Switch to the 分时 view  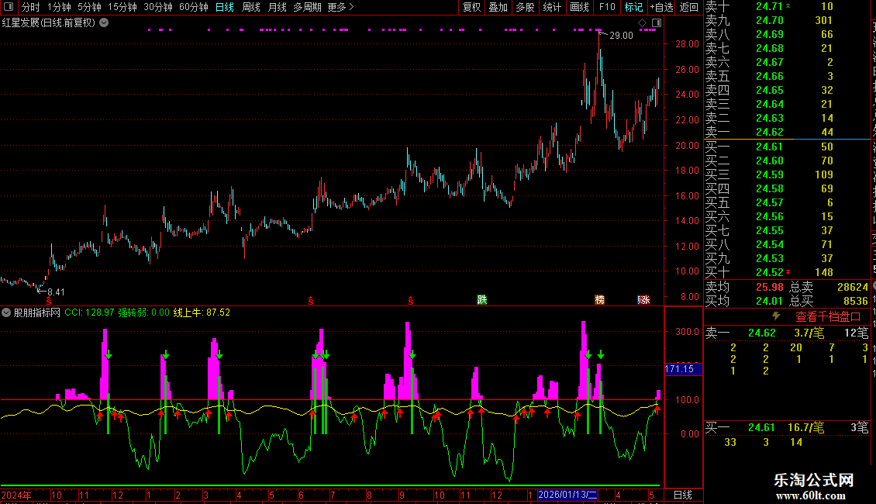click(x=31, y=7)
